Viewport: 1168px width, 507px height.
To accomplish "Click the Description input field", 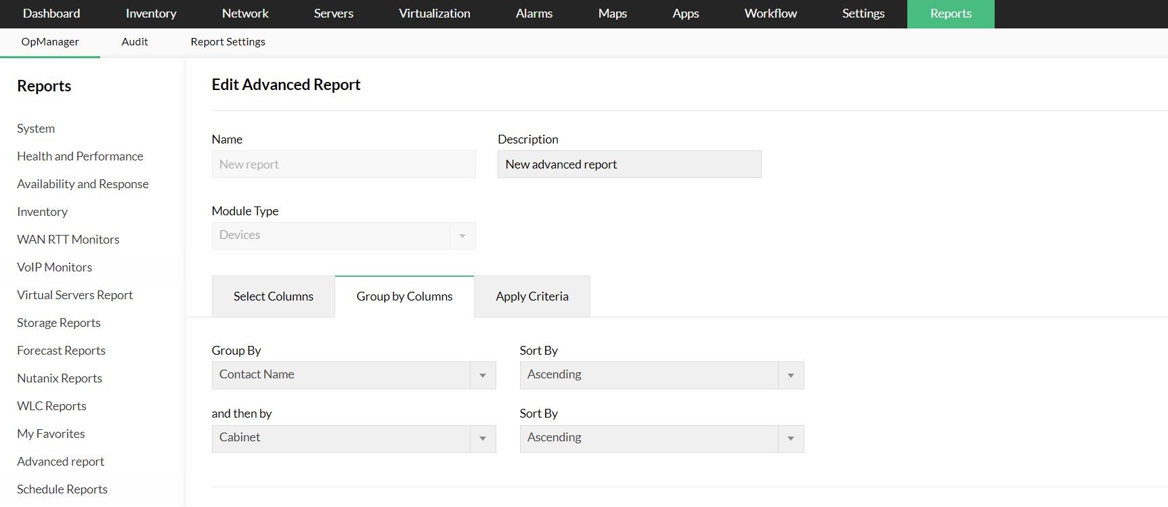I will tap(629, 164).
